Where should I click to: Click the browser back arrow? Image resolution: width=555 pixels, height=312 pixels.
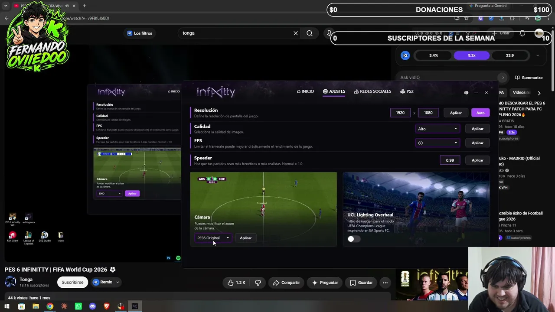point(7,18)
